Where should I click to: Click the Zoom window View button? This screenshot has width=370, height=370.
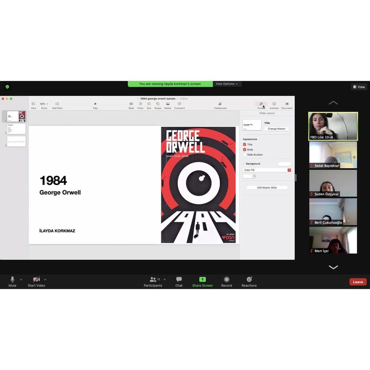point(359,87)
